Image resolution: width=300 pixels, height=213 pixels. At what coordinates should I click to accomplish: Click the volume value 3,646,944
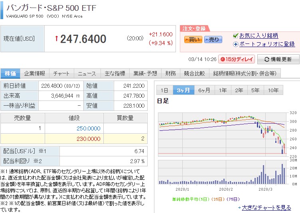(62, 96)
